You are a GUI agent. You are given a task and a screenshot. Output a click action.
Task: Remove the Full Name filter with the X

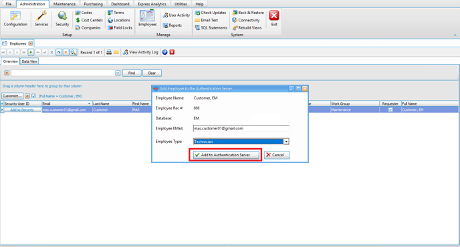tap(27, 96)
